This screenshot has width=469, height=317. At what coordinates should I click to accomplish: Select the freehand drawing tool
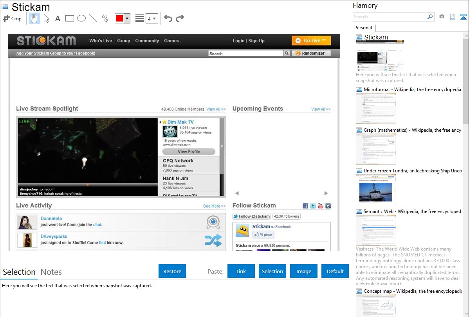(105, 18)
